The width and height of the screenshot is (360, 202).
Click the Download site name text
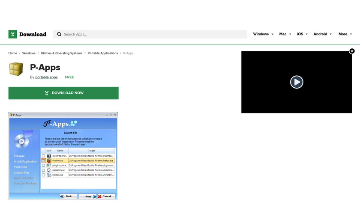[x=33, y=34]
